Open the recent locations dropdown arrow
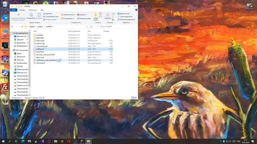 19,26
